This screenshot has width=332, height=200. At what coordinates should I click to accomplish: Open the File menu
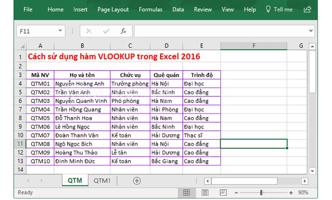point(28,10)
